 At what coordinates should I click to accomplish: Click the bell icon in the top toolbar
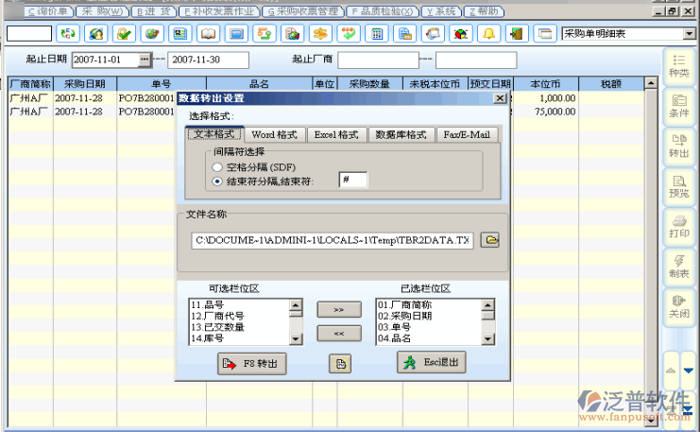click(x=488, y=34)
